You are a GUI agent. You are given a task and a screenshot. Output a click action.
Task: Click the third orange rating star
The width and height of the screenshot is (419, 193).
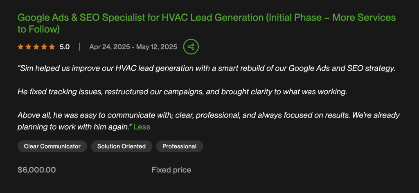click(x=36, y=47)
